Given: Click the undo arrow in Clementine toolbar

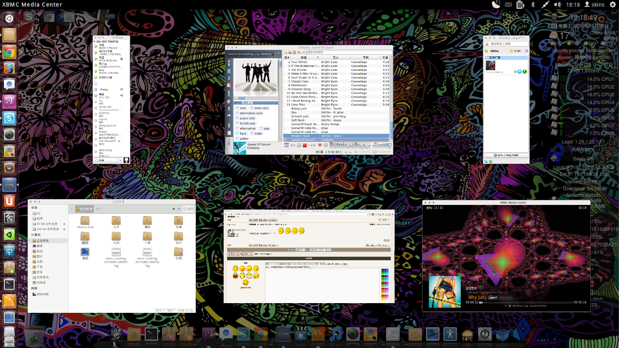Looking at the screenshot, I should [299, 52].
